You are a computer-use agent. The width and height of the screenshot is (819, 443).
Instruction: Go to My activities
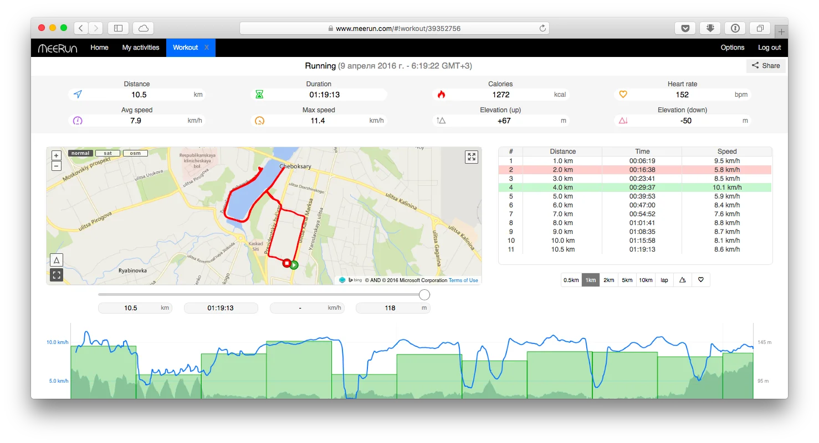(x=141, y=48)
